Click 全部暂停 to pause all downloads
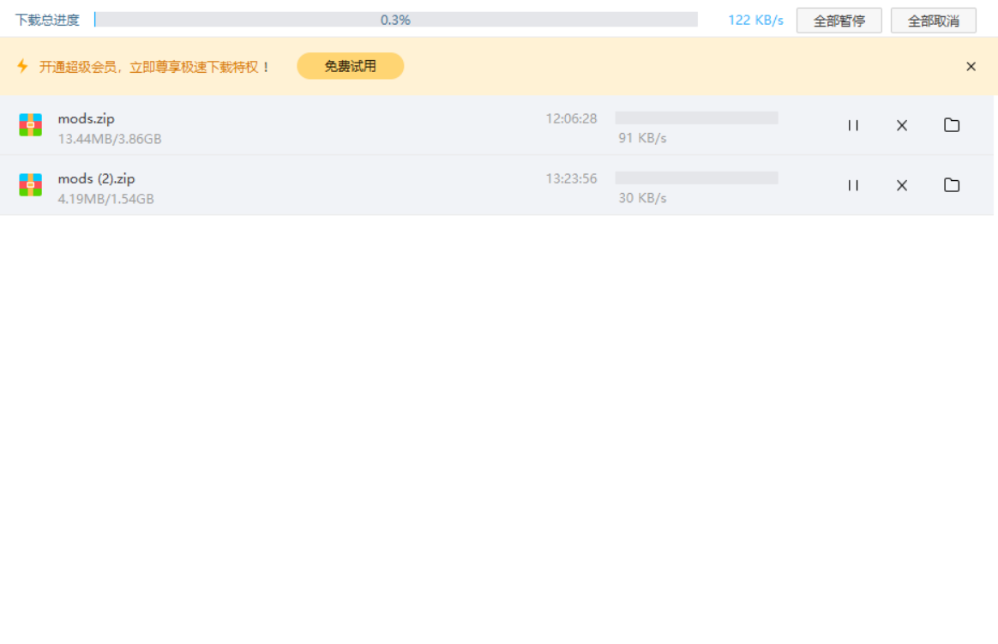The width and height of the screenshot is (998, 644). 839,21
